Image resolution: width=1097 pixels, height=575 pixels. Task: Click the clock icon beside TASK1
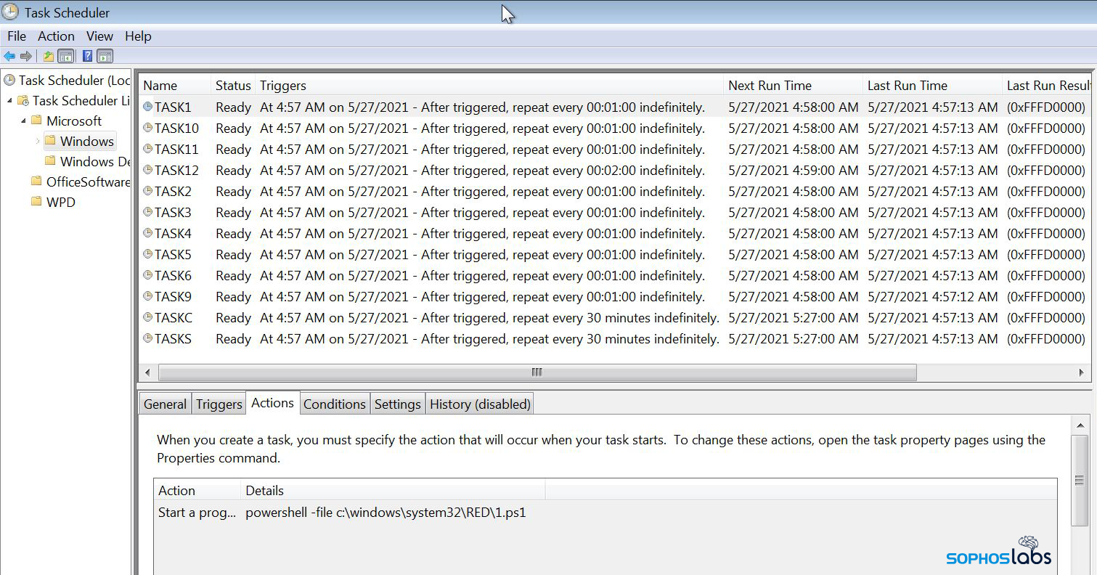(148, 107)
